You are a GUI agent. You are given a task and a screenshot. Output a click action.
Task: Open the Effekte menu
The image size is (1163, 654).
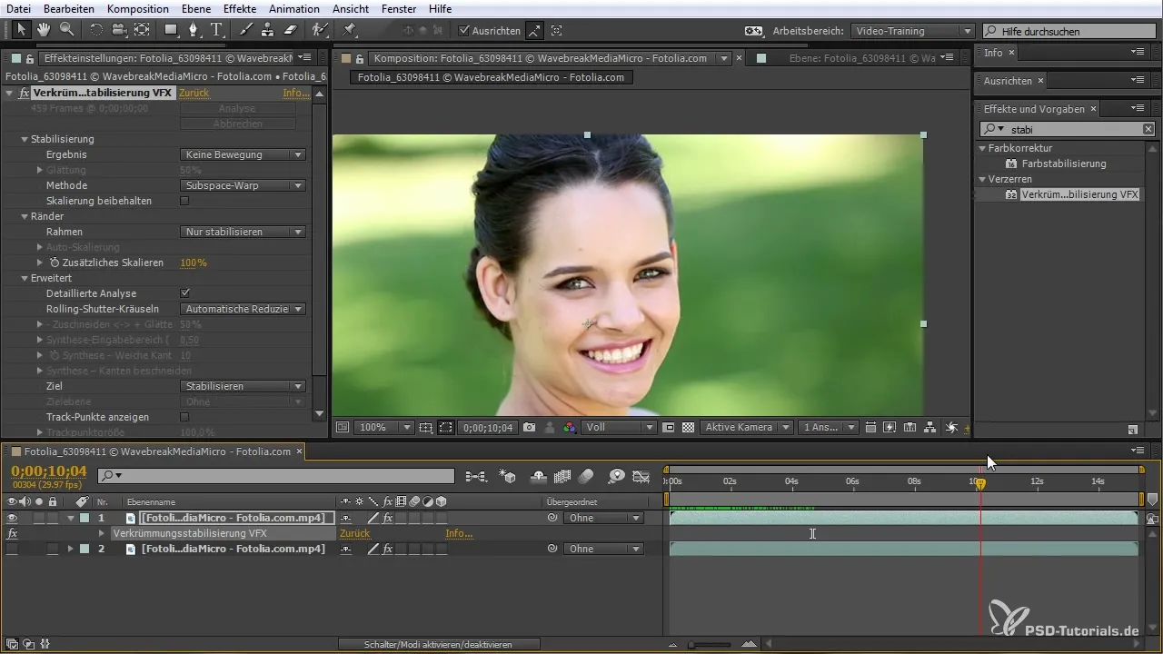[240, 8]
